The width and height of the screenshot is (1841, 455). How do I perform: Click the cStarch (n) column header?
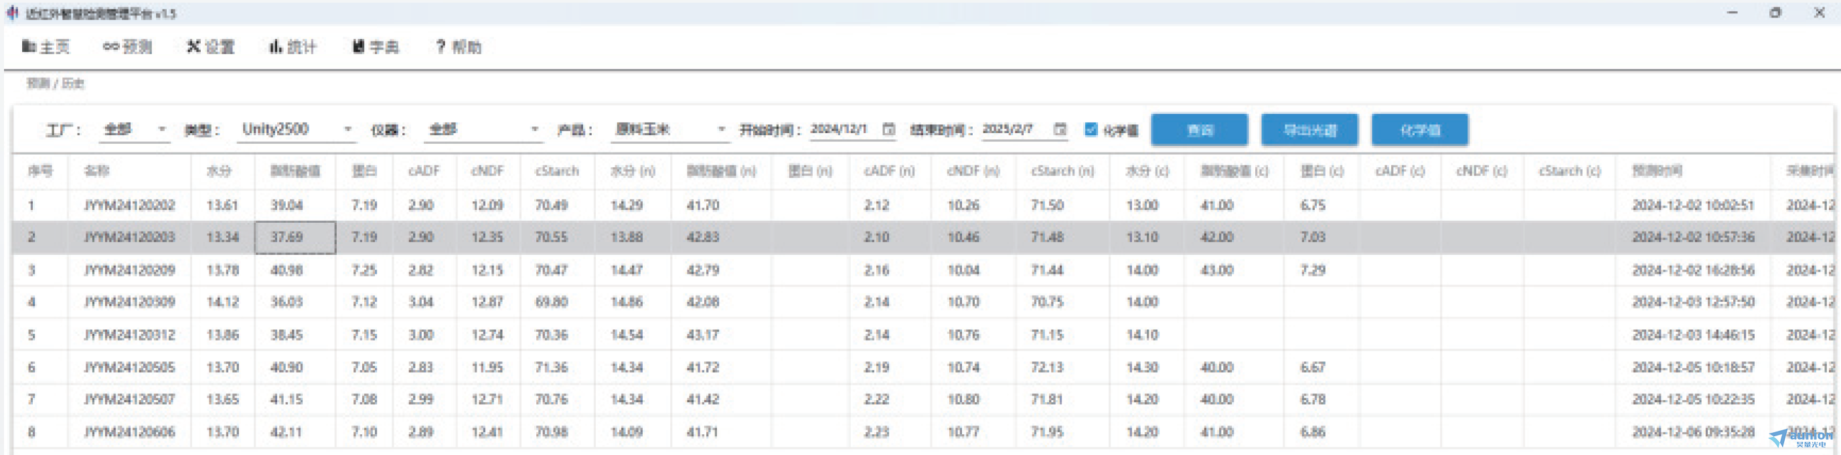point(1062,171)
